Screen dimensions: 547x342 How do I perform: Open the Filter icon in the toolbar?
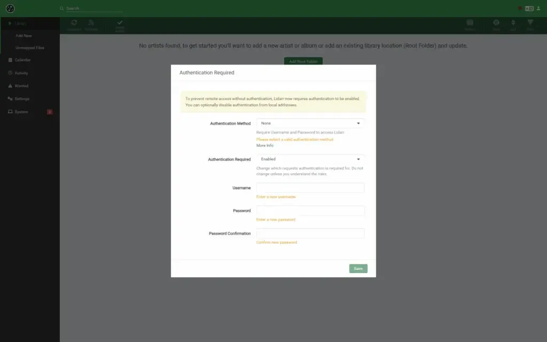(529, 25)
